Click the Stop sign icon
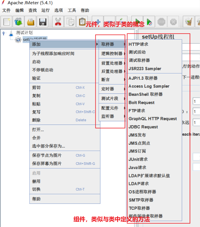Screen dimensions: 200x227 click(x=161, y=22)
